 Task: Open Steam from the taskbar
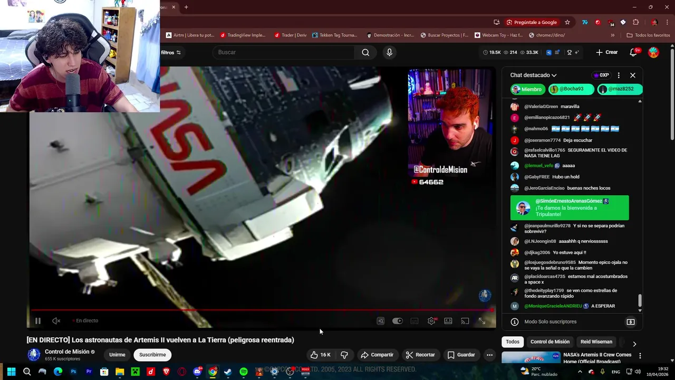click(228, 372)
